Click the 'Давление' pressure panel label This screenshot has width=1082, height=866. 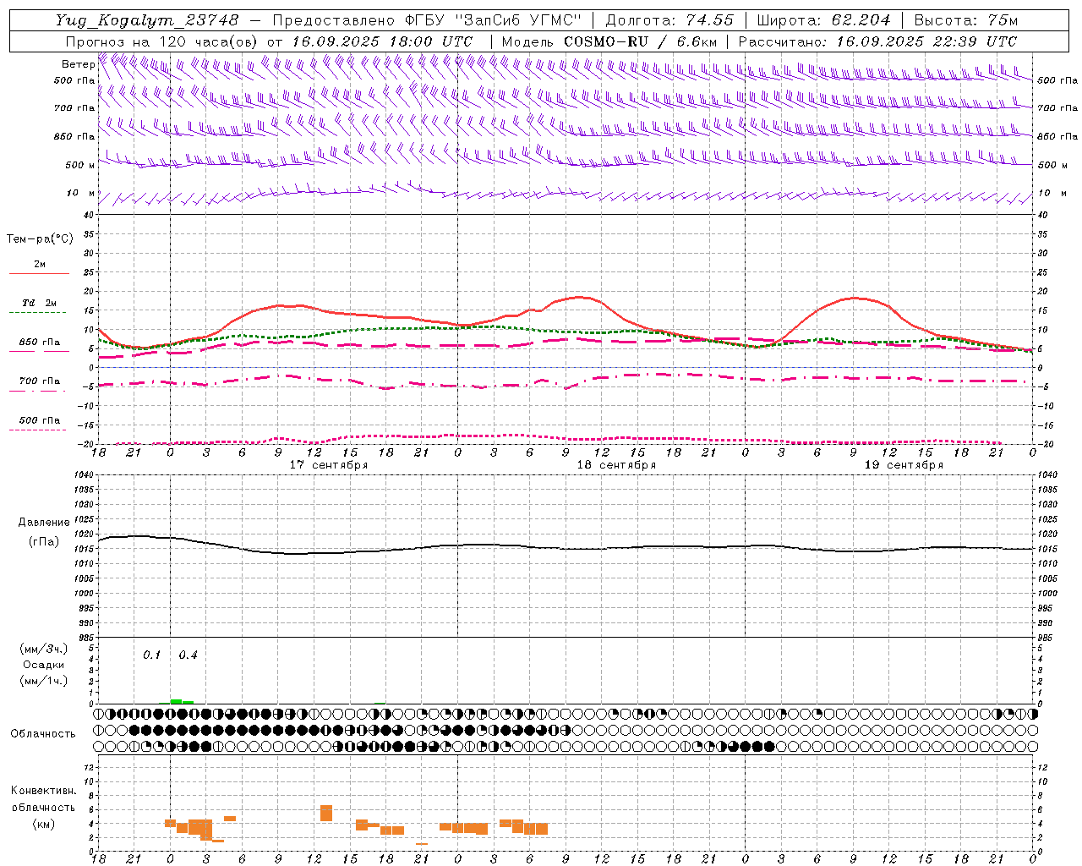point(44,523)
